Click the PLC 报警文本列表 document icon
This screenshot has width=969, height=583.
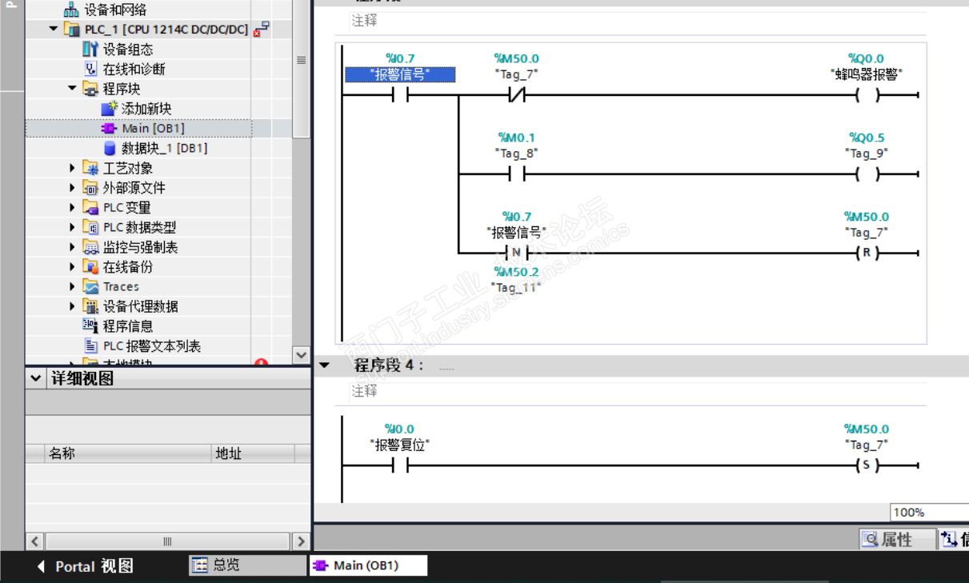[91, 345]
